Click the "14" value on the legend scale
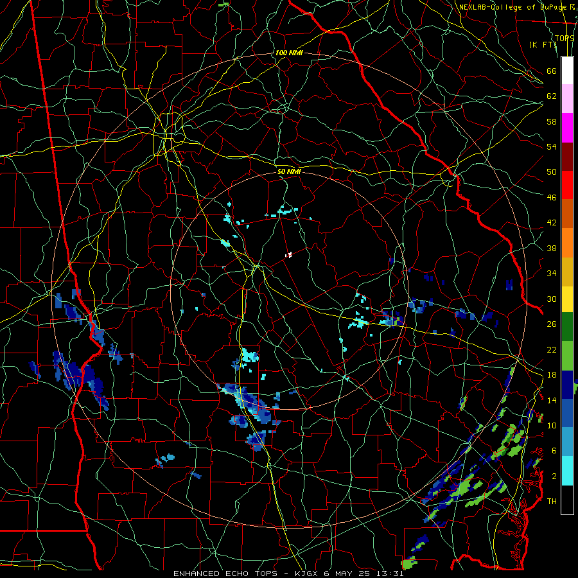Screen dimensions: 578x578 [x=552, y=400]
